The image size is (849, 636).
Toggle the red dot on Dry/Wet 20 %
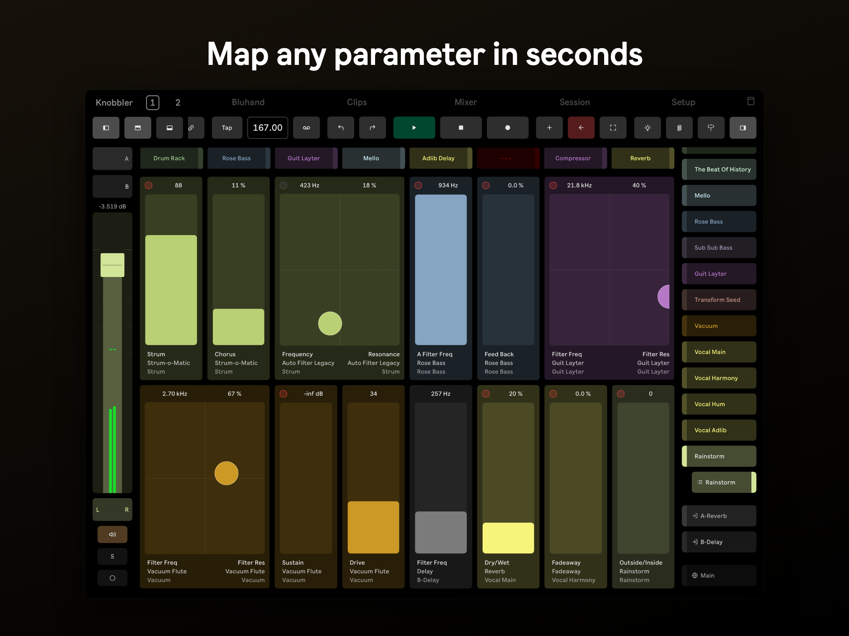coord(486,393)
